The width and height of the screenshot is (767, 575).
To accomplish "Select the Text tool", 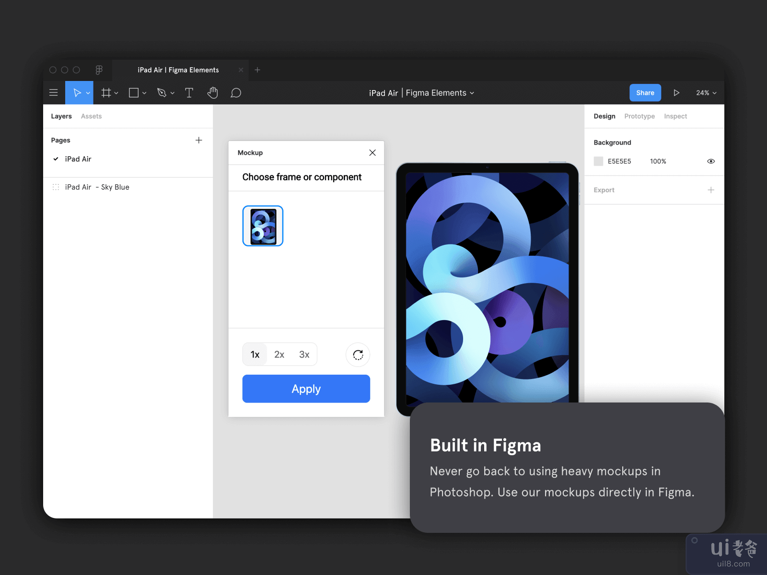I will pos(189,93).
